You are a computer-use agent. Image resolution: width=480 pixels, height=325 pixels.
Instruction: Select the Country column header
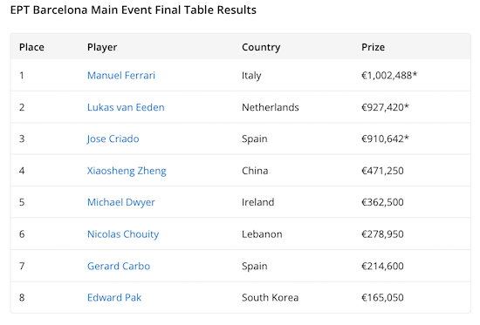pos(261,47)
